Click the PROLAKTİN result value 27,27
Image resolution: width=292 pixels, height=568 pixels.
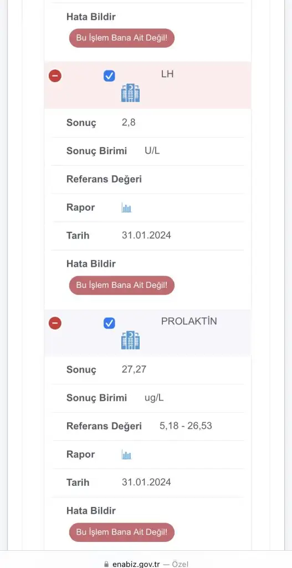(x=134, y=370)
